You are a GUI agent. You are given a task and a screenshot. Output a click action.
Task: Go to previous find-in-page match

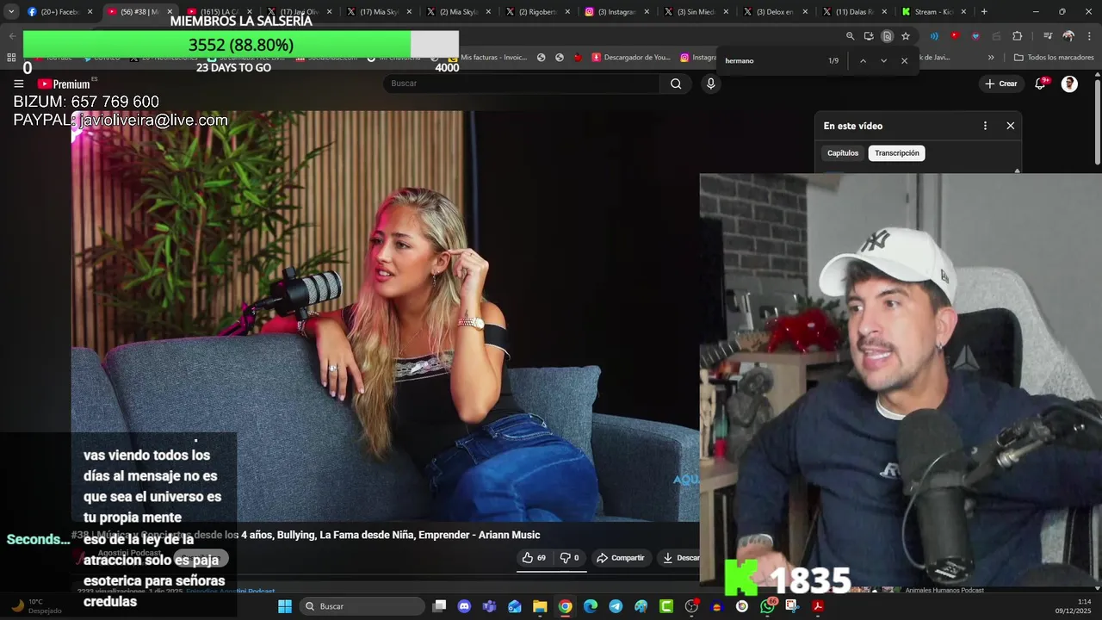(x=863, y=61)
